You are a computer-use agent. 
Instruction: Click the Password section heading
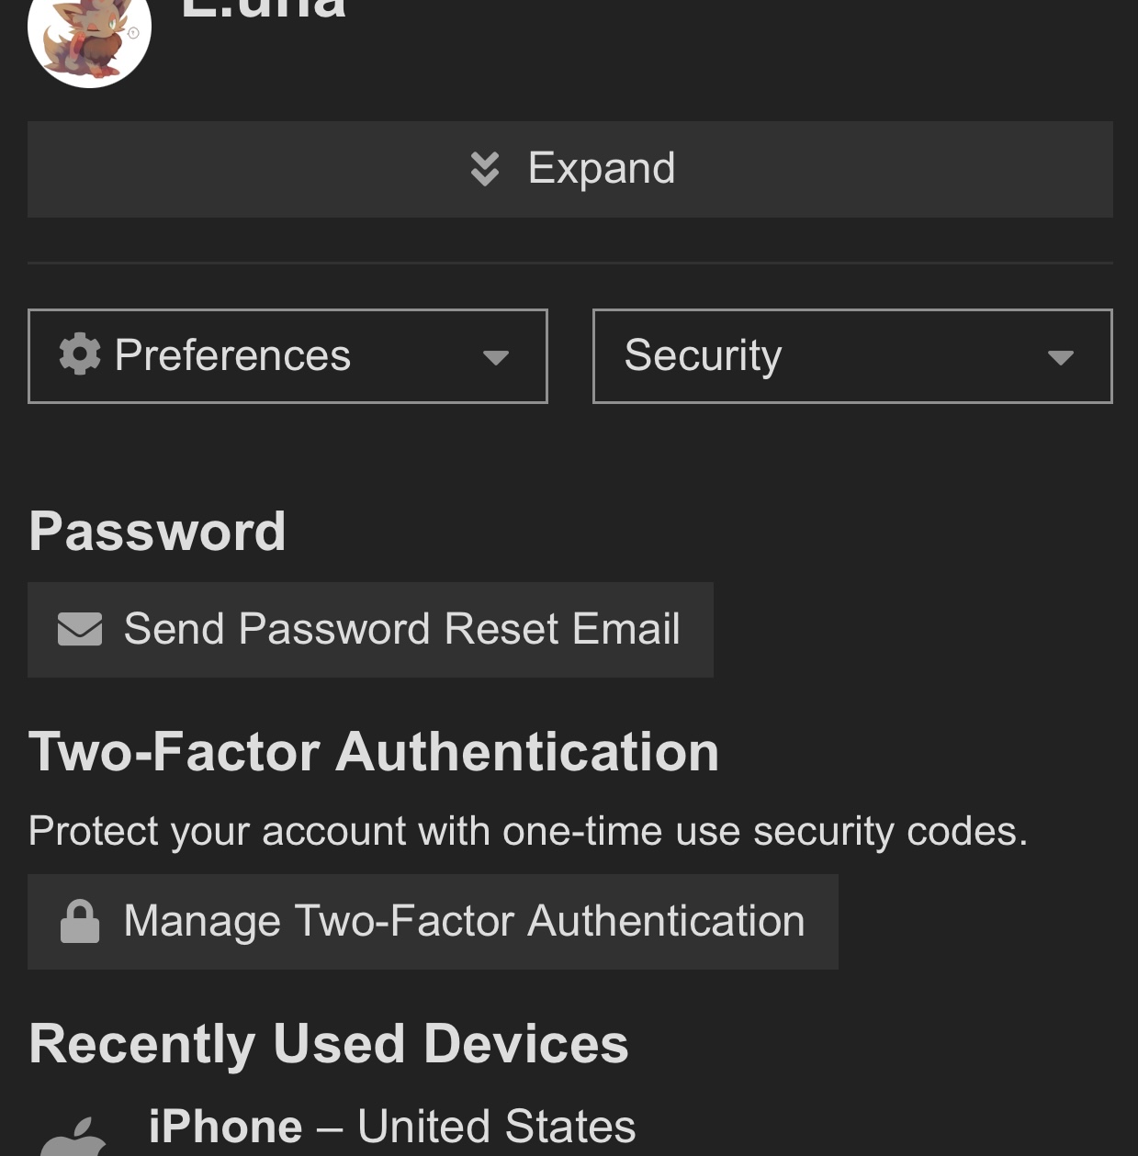pyautogui.click(x=157, y=531)
